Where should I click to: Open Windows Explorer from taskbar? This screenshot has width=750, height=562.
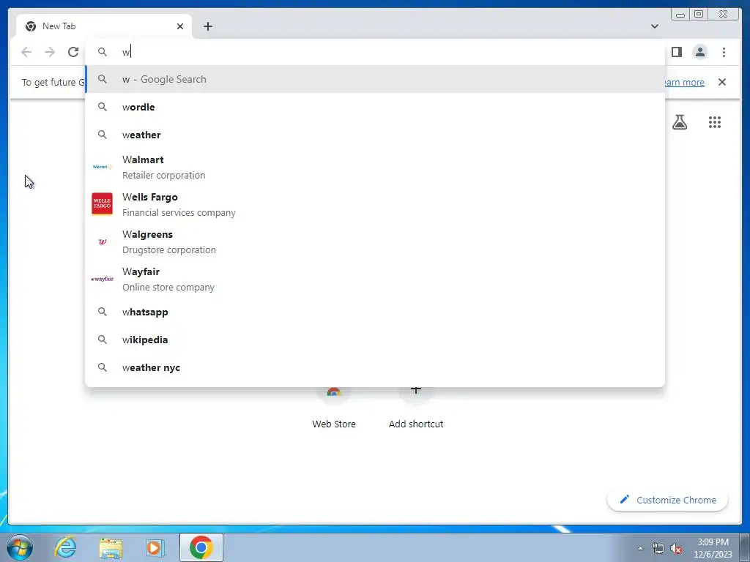111,547
